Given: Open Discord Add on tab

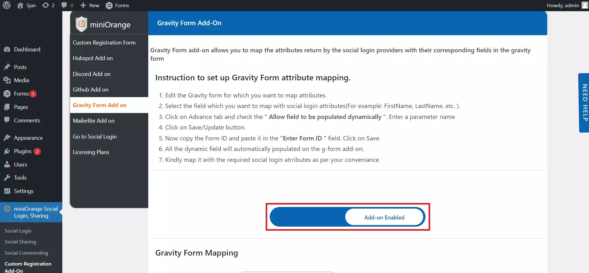Looking at the screenshot, I should tap(109, 74).
